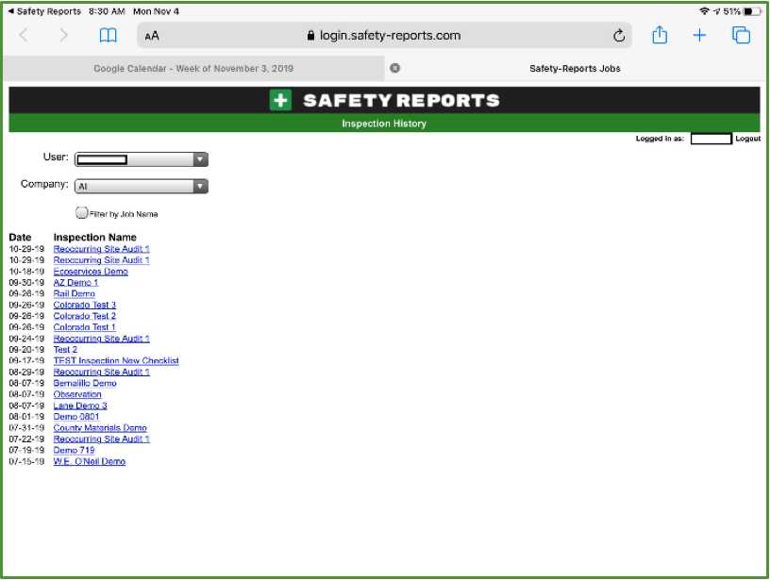Viewport: 770px width, 580px height.
Task: Open the User dropdown
Action: coord(142,159)
